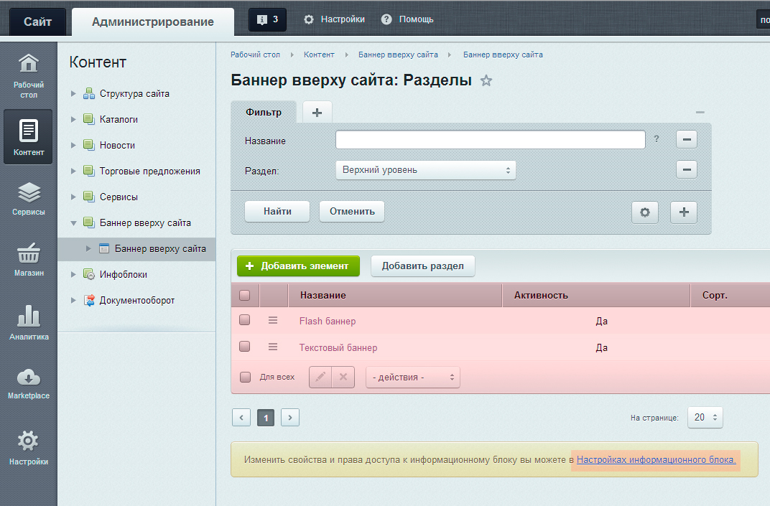The width and height of the screenshot is (770, 506).
Task: Toggle the select-all checkbox in table header
Action: [244, 295]
